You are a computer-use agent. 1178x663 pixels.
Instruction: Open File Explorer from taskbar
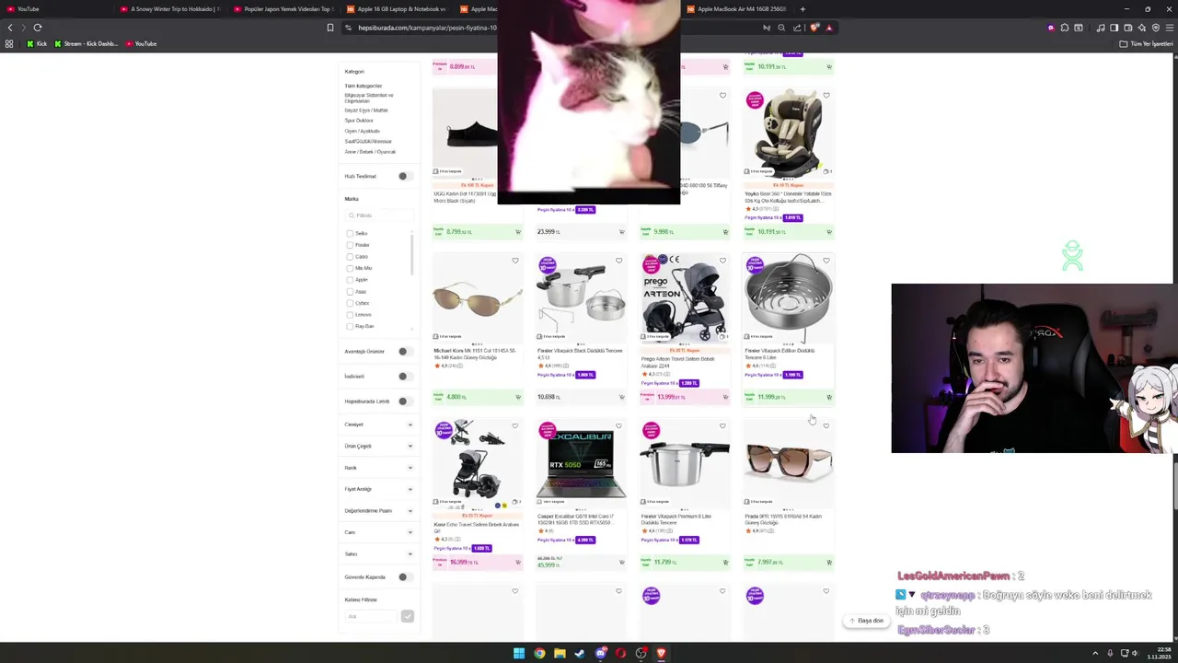pos(560,654)
